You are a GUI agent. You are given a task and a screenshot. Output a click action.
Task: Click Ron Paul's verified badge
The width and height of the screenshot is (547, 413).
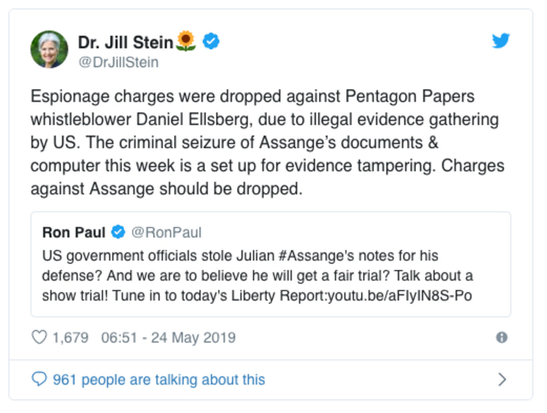pyautogui.click(x=118, y=232)
